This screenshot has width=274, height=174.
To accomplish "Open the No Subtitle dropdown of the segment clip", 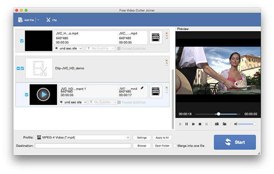I will tap(103, 102).
